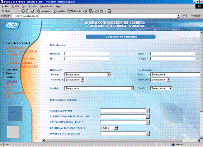Open the Ver menu
The width and height of the screenshot is (203, 147).
click(x=24, y=6)
